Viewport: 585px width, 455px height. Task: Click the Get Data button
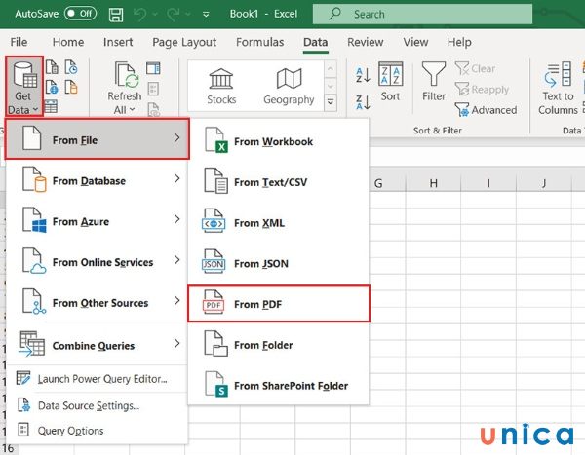[20, 87]
